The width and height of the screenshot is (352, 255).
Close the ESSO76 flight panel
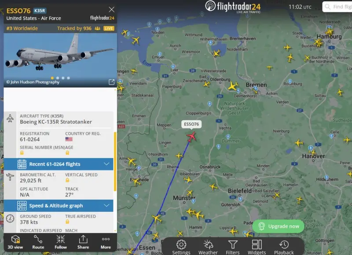111,9
